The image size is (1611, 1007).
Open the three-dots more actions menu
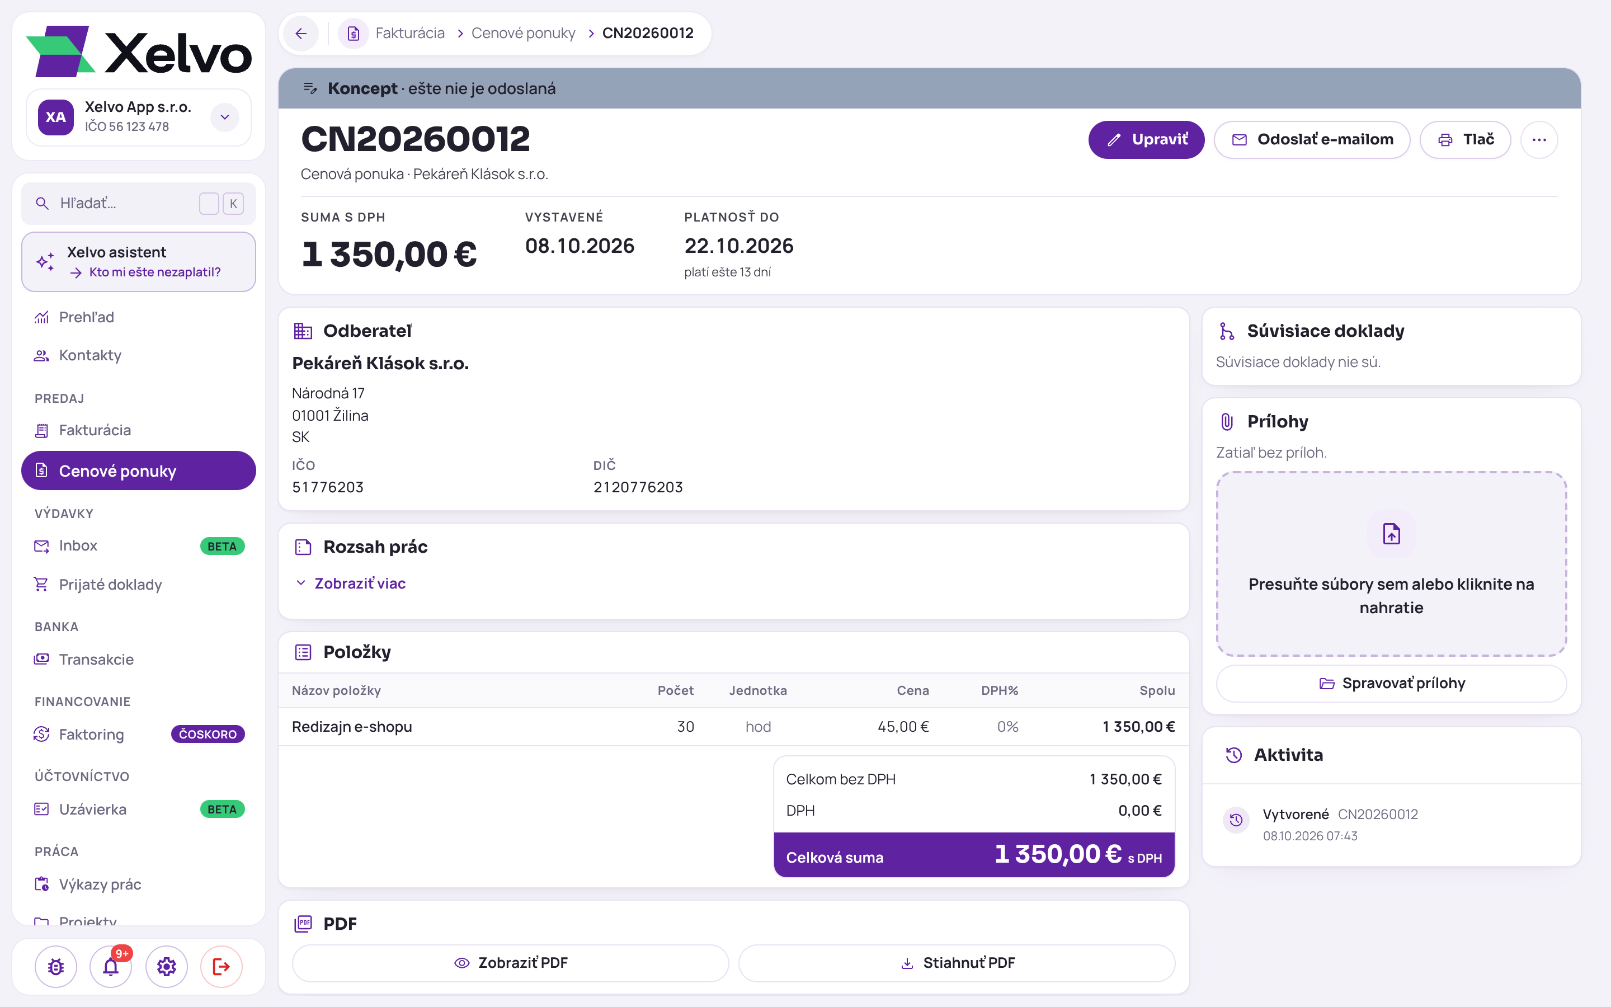point(1539,140)
